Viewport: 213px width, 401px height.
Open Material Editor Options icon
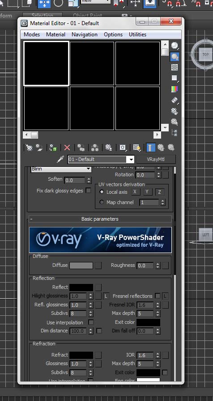[x=175, y=111]
